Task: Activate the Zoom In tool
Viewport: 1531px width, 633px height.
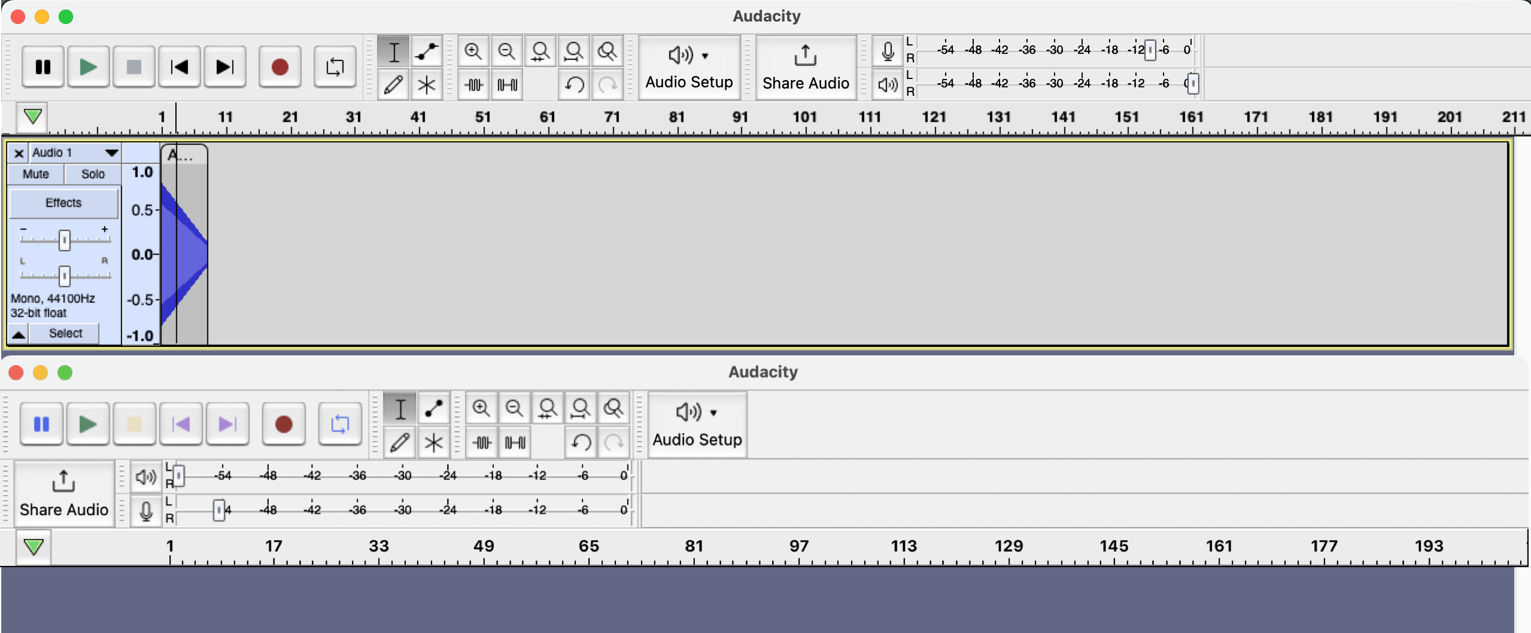Action: (x=473, y=51)
